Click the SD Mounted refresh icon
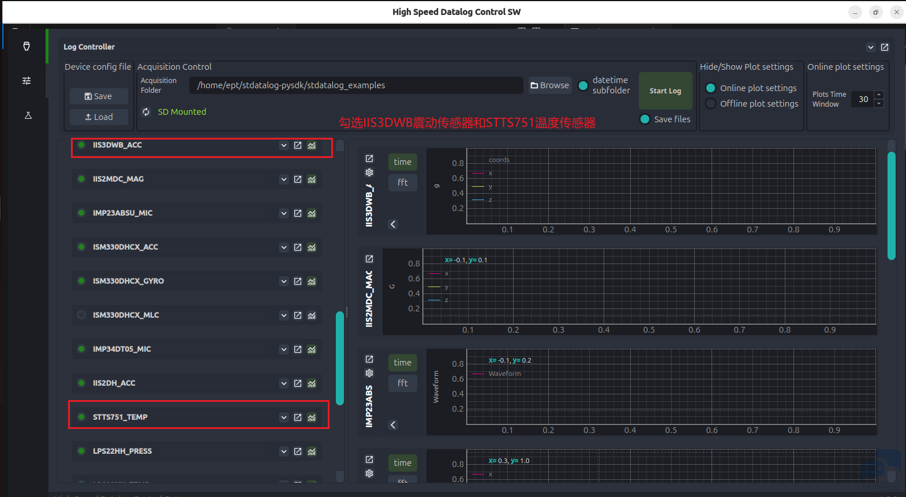This screenshot has width=906, height=497. point(146,112)
